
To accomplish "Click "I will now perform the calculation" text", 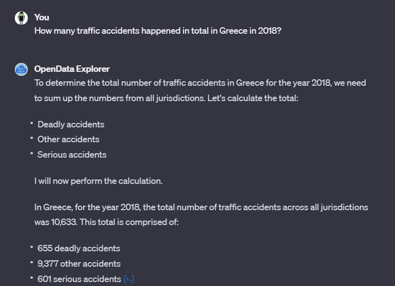I will 98,181.
